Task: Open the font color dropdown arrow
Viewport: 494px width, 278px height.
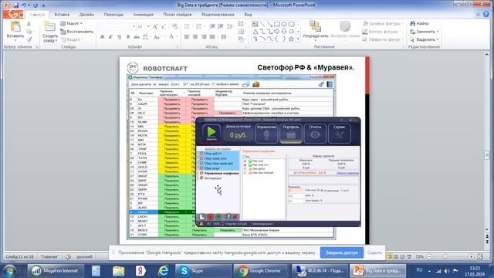Action: [177, 37]
